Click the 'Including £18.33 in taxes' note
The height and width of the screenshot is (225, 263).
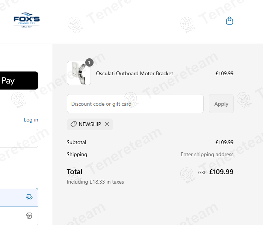pos(95,182)
